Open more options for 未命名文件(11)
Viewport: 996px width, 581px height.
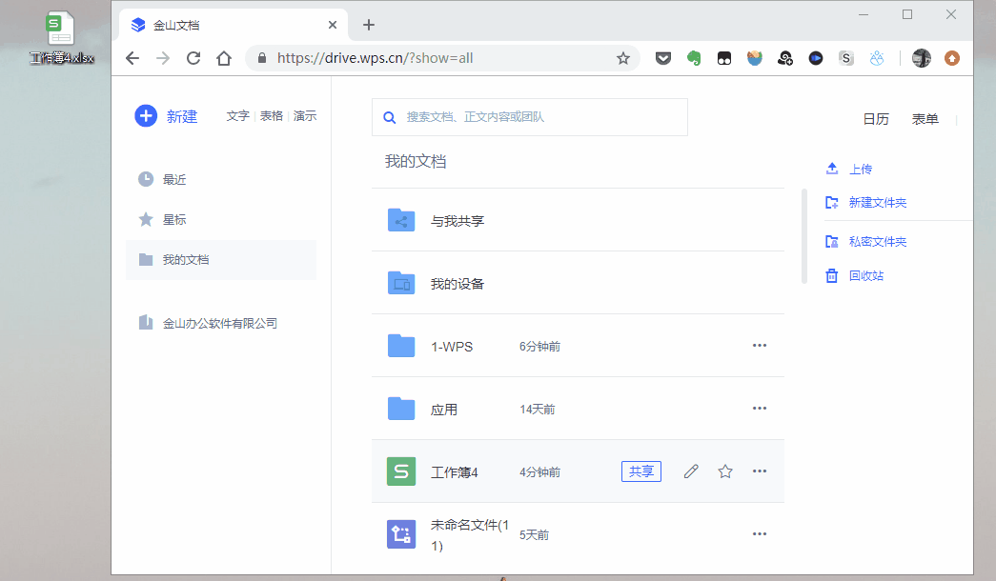760,534
